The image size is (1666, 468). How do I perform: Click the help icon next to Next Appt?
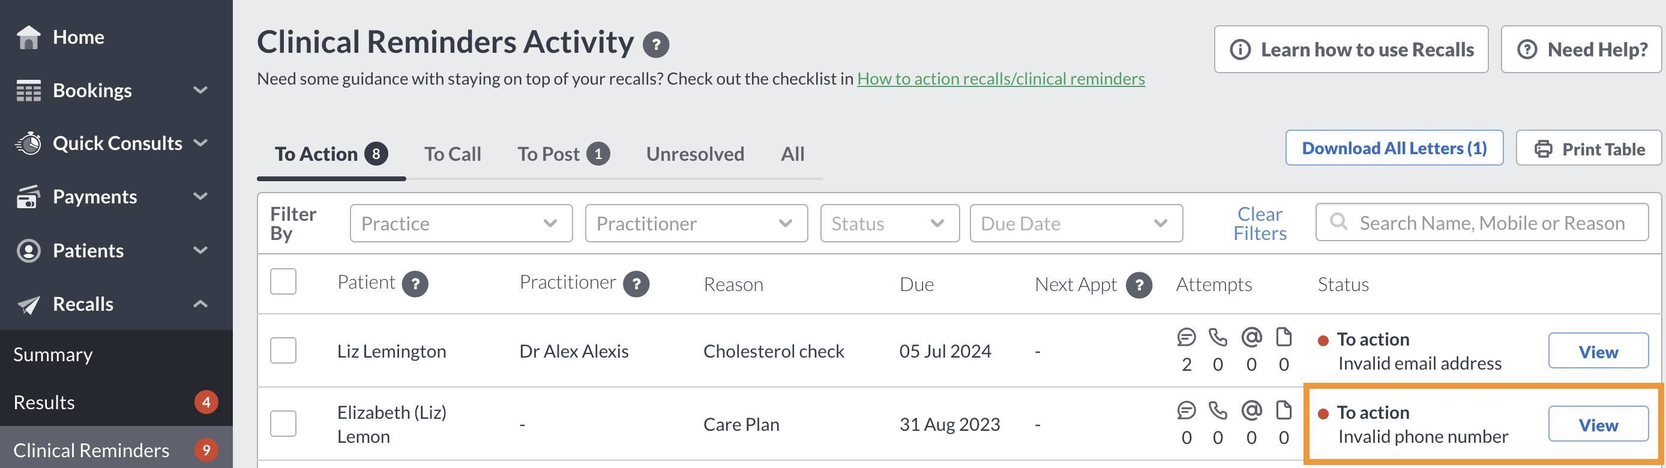[1139, 285]
